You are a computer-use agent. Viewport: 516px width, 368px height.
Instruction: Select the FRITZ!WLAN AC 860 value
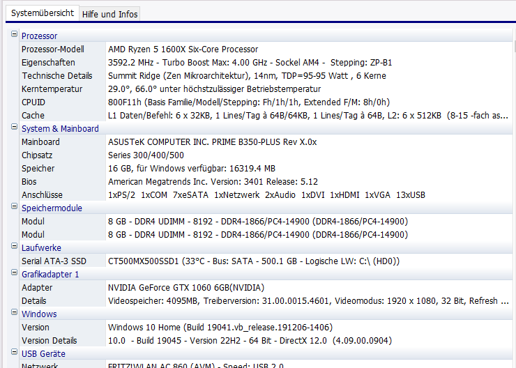pyautogui.click(x=195, y=365)
